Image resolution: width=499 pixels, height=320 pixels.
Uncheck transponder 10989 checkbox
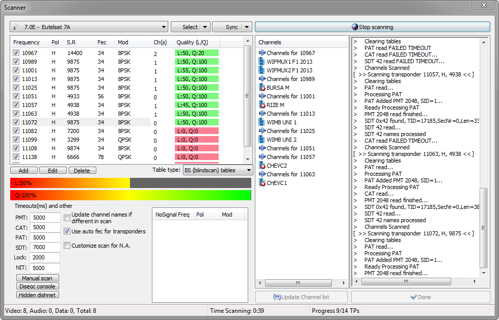(16, 61)
